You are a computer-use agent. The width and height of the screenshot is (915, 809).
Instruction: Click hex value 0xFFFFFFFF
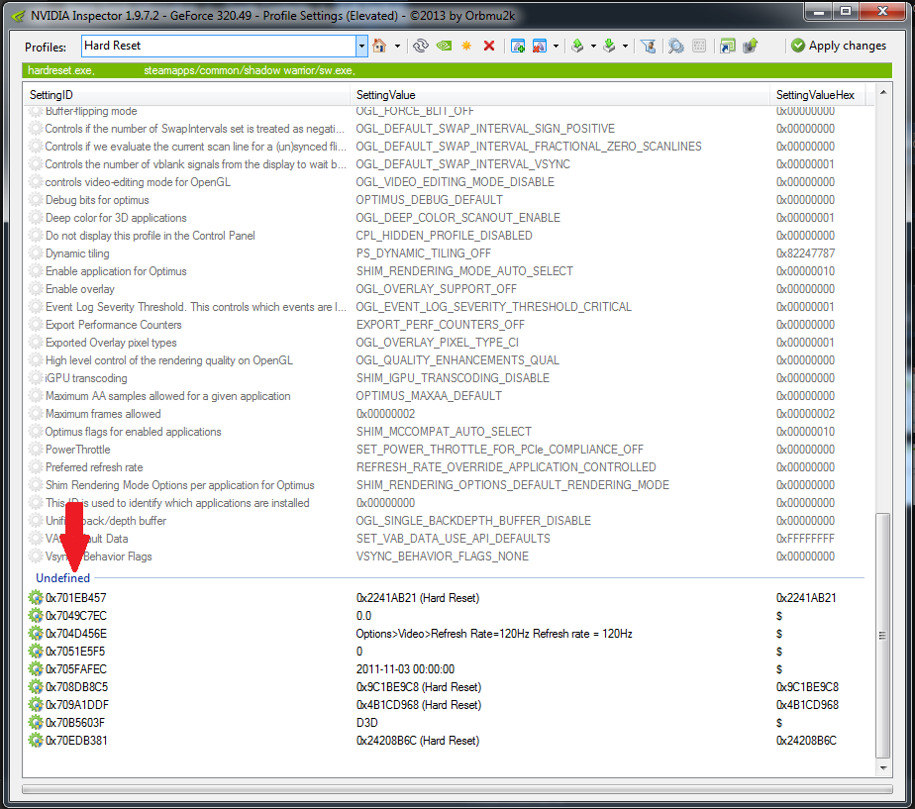[805, 538]
